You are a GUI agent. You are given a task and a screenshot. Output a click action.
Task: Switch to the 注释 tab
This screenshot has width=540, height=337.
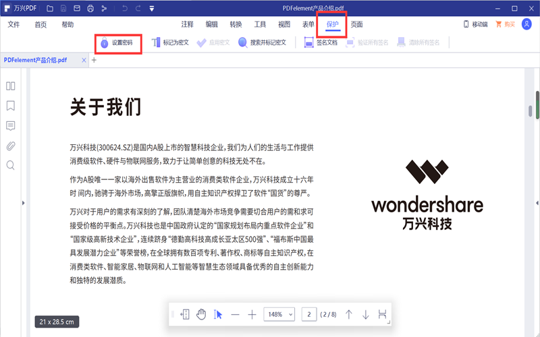(x=187, y=24)
